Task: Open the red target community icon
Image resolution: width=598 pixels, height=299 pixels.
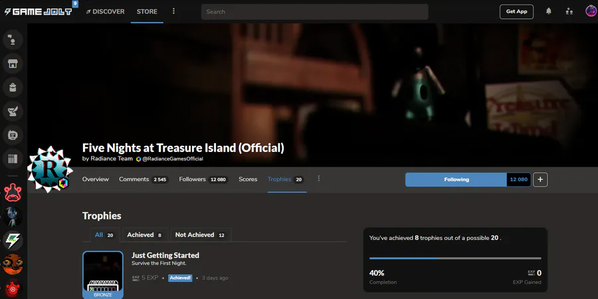Action: (13, 289)
